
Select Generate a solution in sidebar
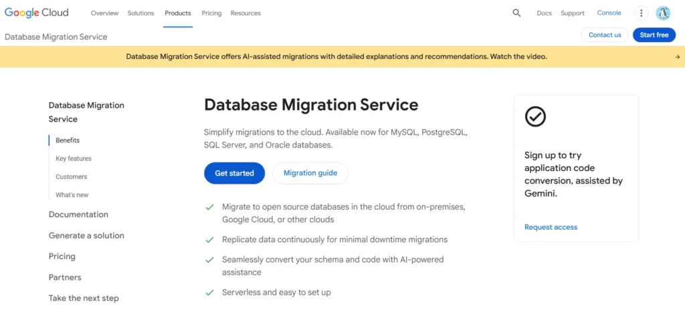tap(86, 236)
